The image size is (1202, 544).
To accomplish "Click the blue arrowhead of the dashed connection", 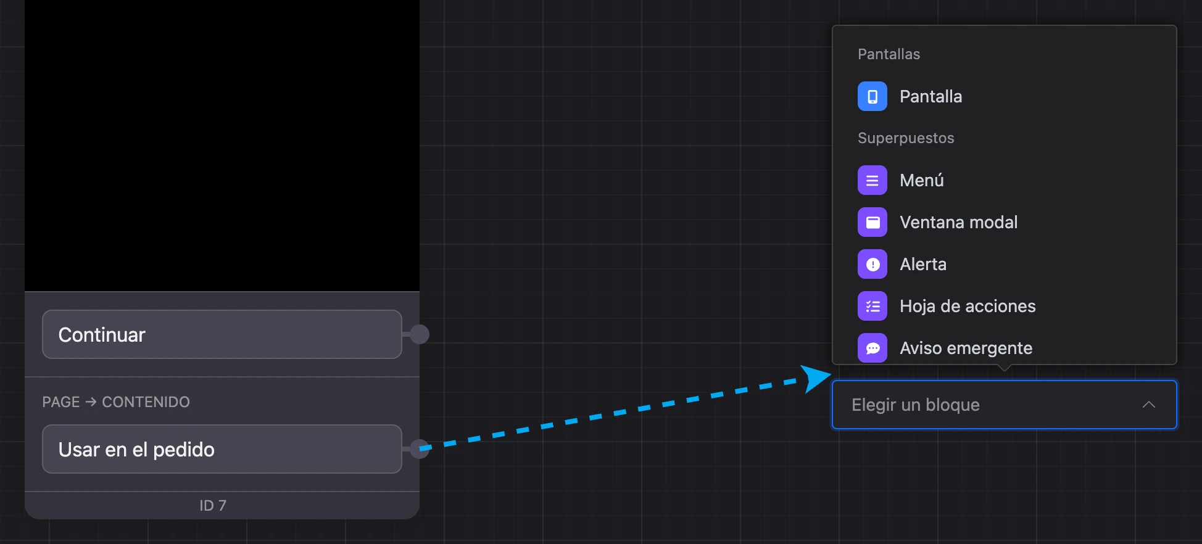I will (x=814, y=378).
